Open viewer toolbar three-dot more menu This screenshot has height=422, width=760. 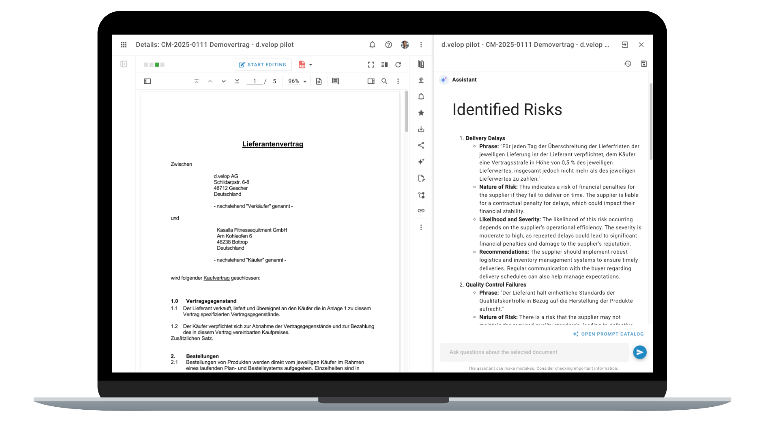pos(398,81)
